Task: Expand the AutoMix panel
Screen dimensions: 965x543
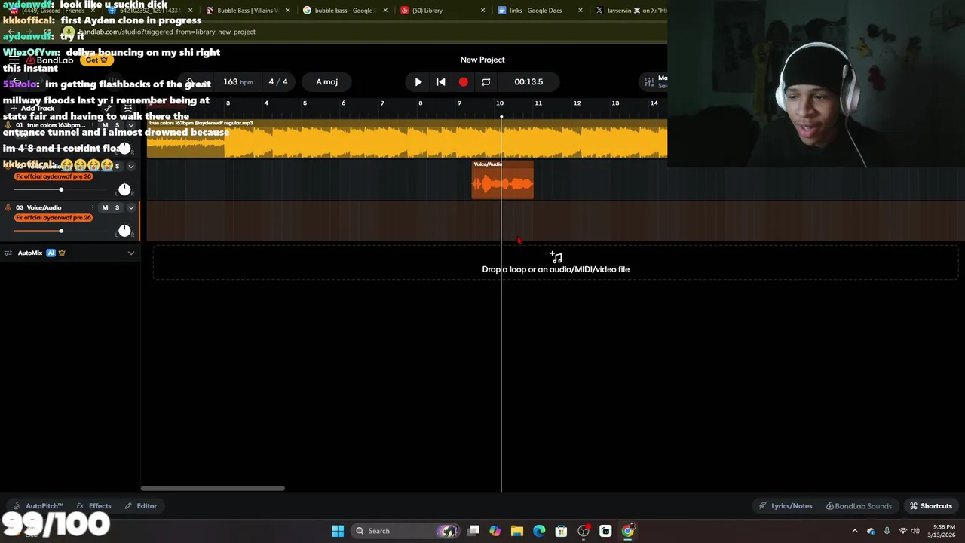Action: pos(130,253)
